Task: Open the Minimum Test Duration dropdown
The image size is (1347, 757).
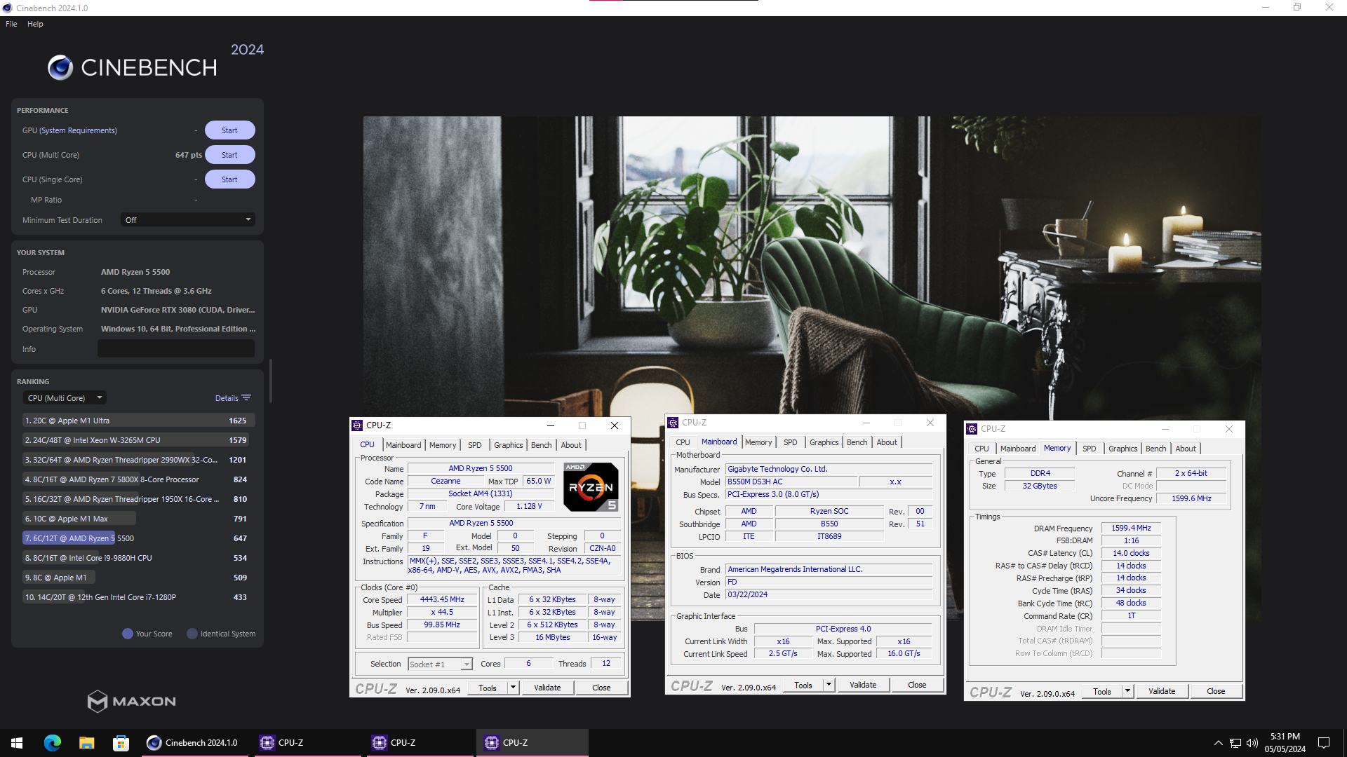Action: [x=187, y=220]
